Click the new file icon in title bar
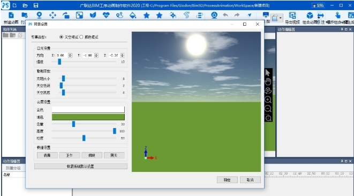Screen dimensions: 354x196 click(14, 5)
